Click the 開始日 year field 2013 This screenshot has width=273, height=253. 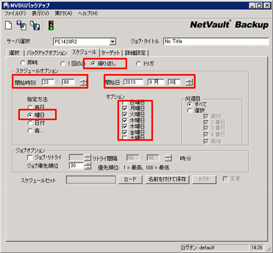point(134,82)
